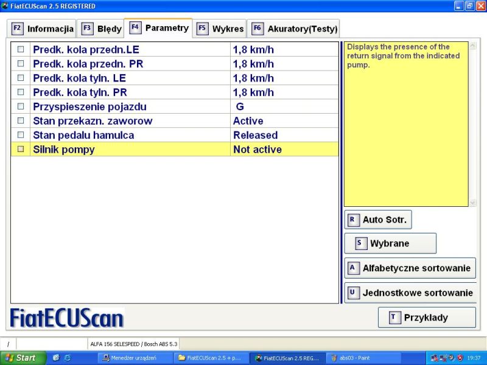The width and height of the screenshot is (487, 365).
Task: Toggle the Stan pedalu hamulca checkbox
Action: 21,135
